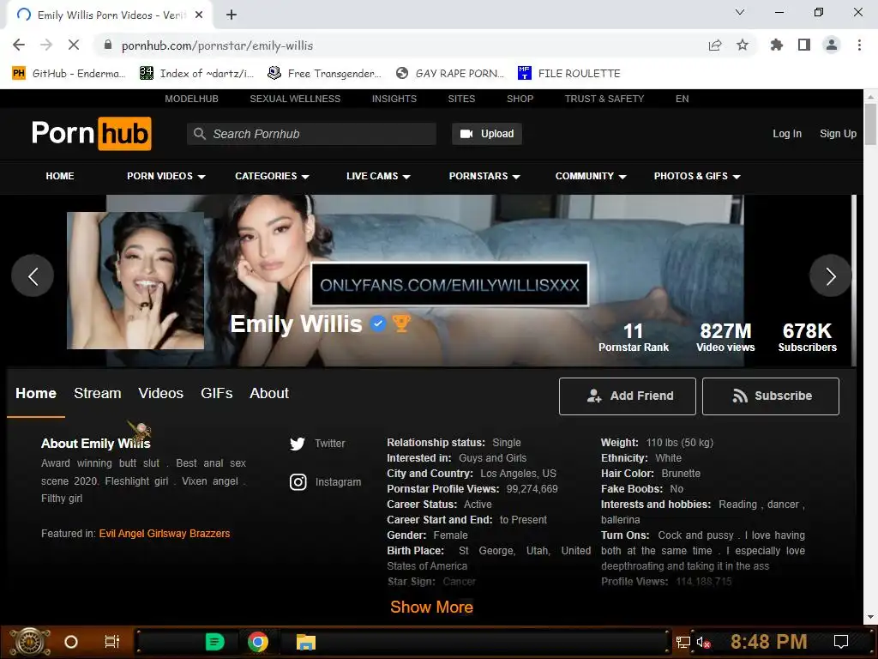878x659 pixels.
Task: Click the Instagram camera icon
Action: click(298, 482)
